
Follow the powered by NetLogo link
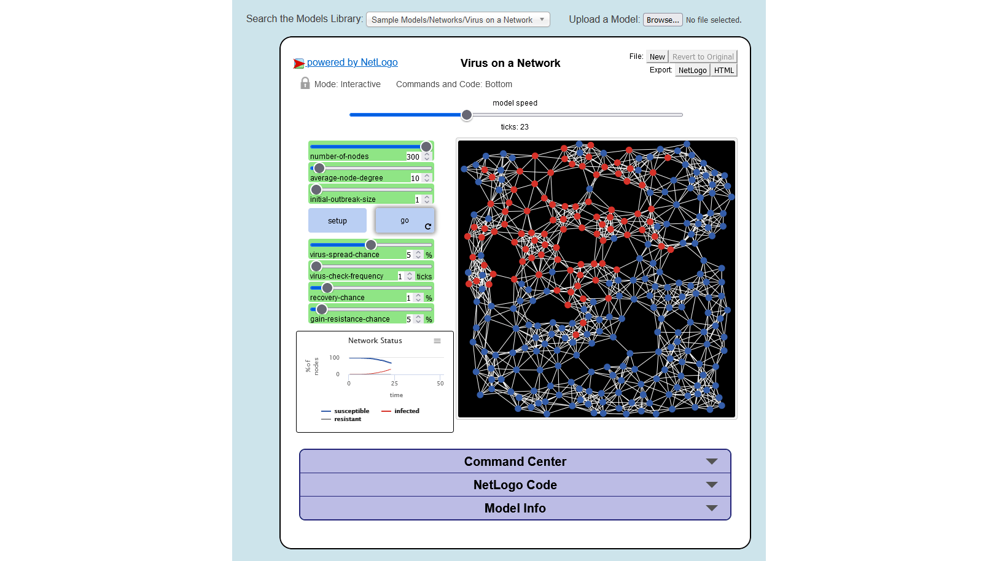[353, 63]
